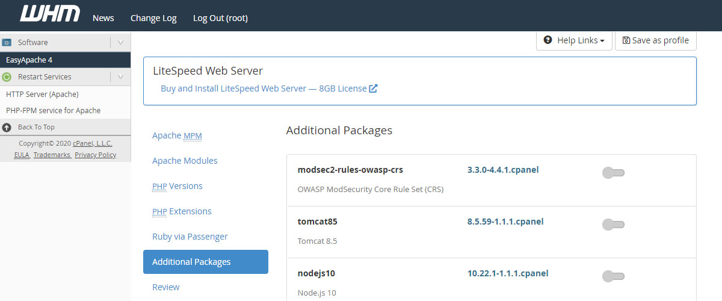
Task: Click version 3.3.0-4.4.1.cpanel text
Action: 503,170
